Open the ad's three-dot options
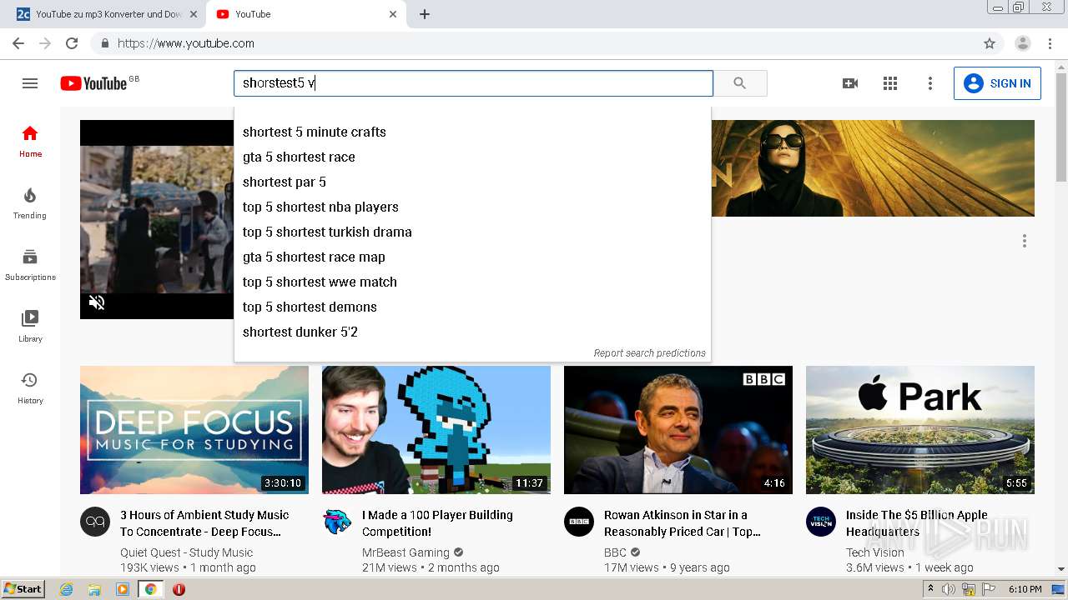Screen dimensions: 1068x600 (1025, 241)
